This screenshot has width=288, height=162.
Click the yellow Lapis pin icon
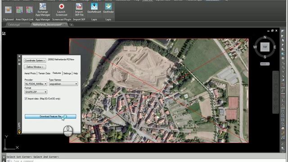tap(19, 132)
